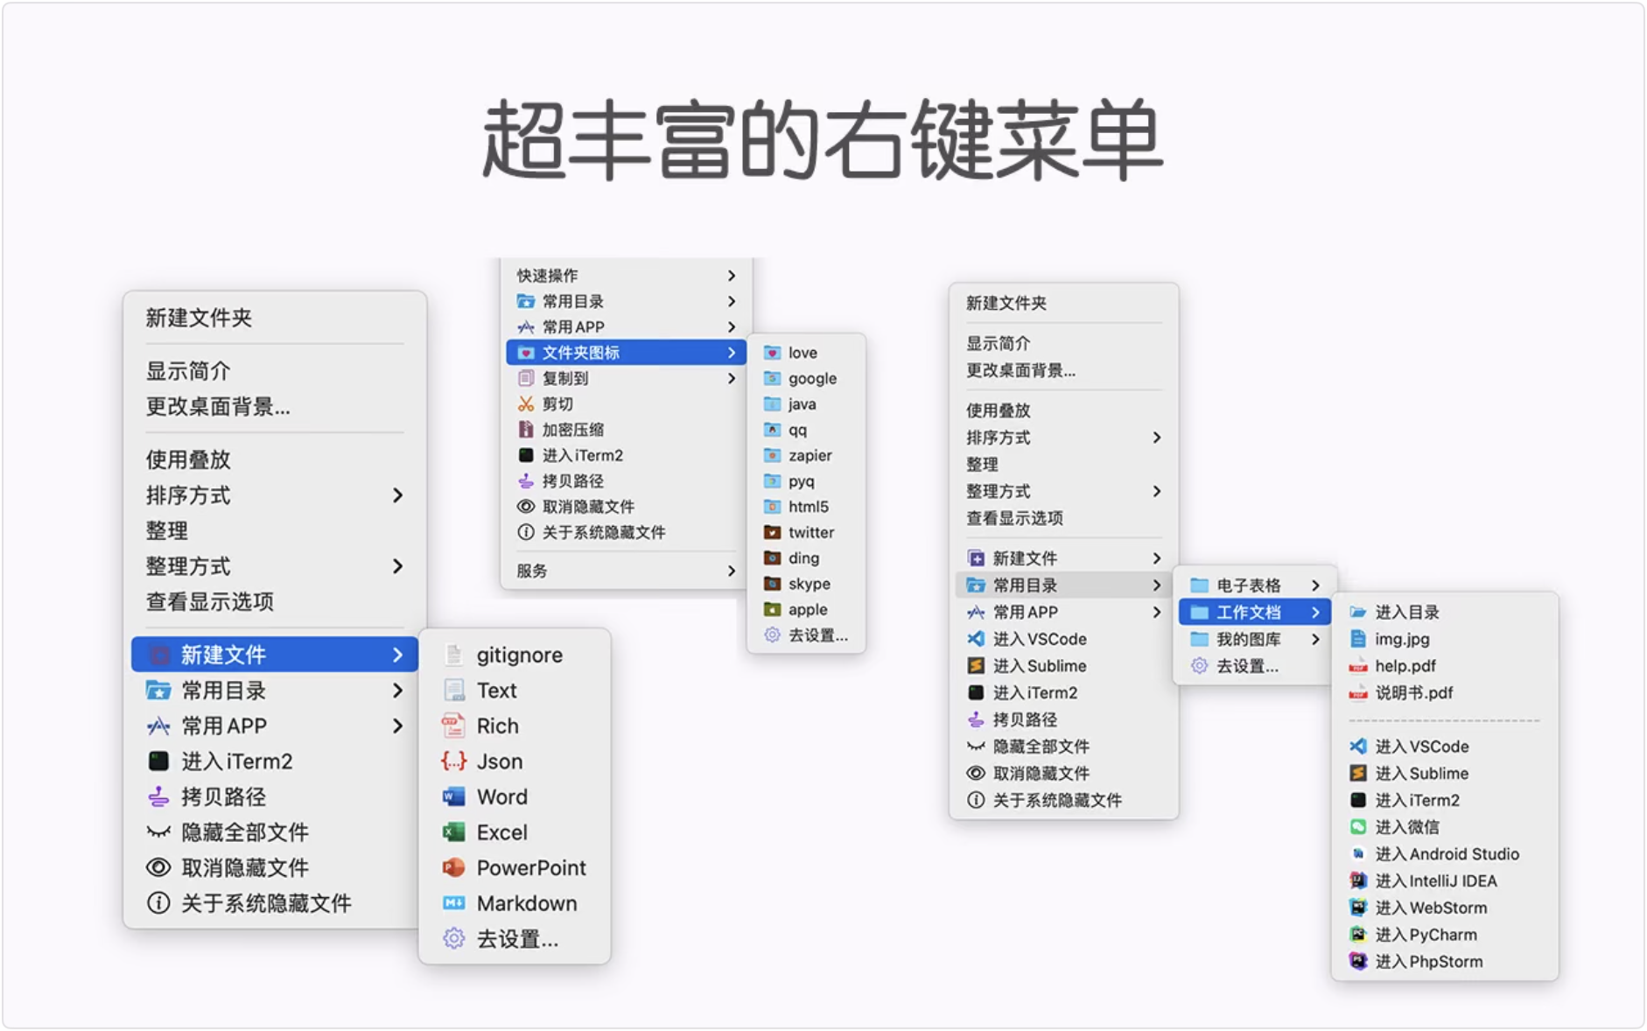Click the heart-decorated love folder icon
Screen dimensions: 1647x1031
pyautogui.click(x=772, y=352)
